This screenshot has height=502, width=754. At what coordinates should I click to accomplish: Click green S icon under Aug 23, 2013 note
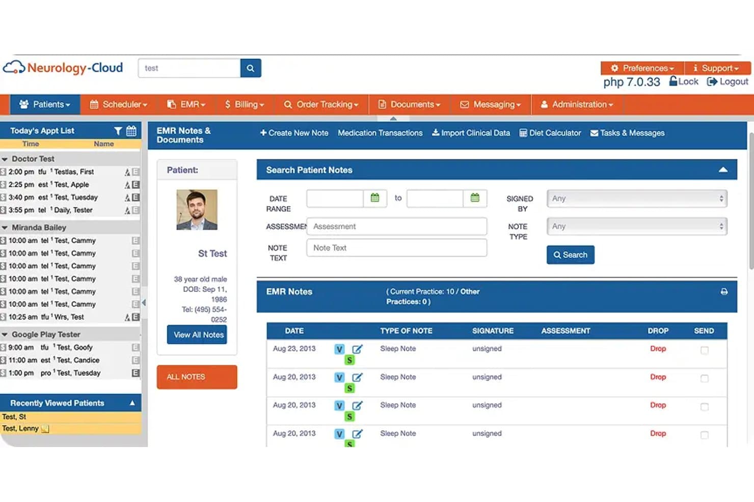[x=349, y=360]
